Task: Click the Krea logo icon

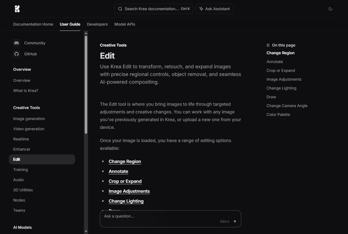Action: coord(17,9)
